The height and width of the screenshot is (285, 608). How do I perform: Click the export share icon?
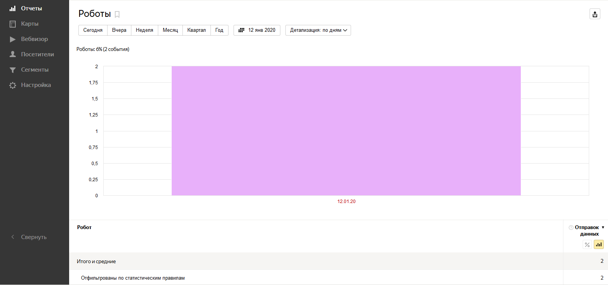[595, 14]
